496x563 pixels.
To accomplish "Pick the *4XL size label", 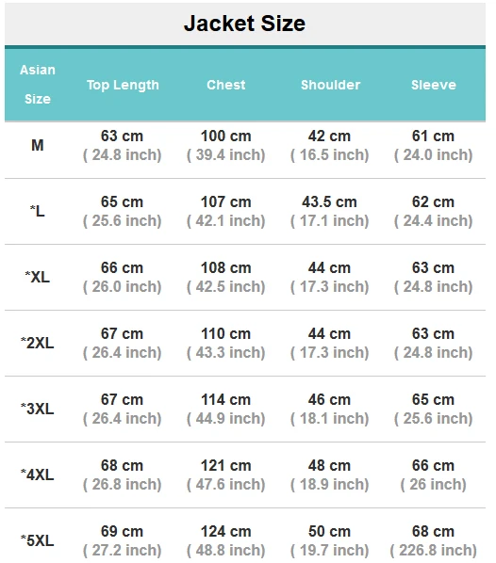I will point(38,475).
